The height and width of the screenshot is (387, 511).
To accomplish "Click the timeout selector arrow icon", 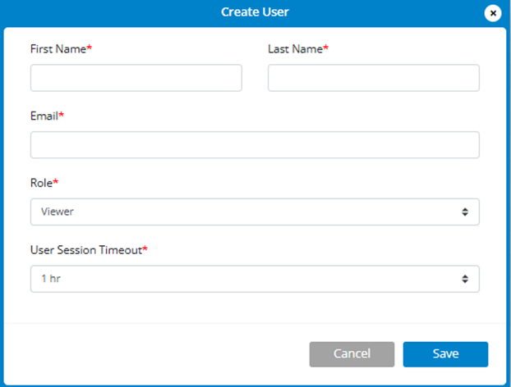I will point(465,279).
